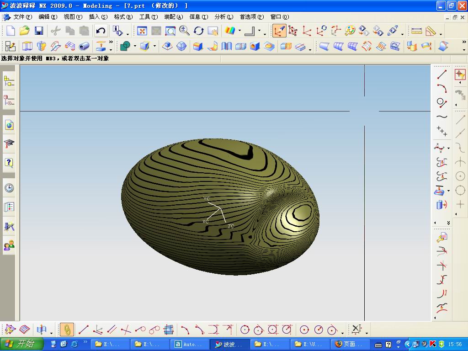
Task: Start a Sketch with the sketch icon
Action: [x=11, y=46]
